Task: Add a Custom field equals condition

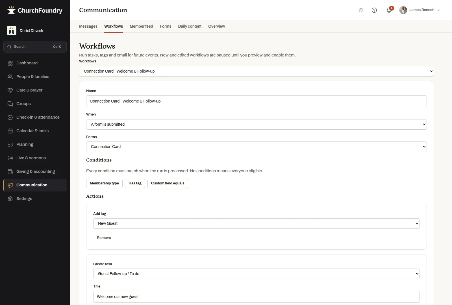Action: 168,183
